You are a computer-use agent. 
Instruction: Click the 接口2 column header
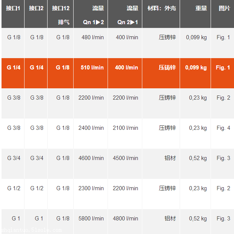pos(36,8)
